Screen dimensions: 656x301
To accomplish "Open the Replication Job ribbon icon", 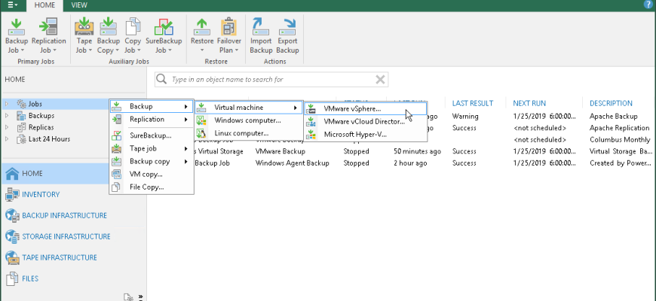I will [x=48, y=35].
